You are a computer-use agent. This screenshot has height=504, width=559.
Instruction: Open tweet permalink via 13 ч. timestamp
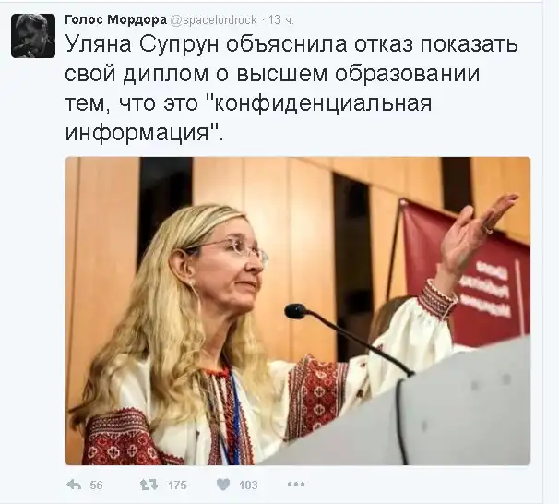[x=281, y=20]
